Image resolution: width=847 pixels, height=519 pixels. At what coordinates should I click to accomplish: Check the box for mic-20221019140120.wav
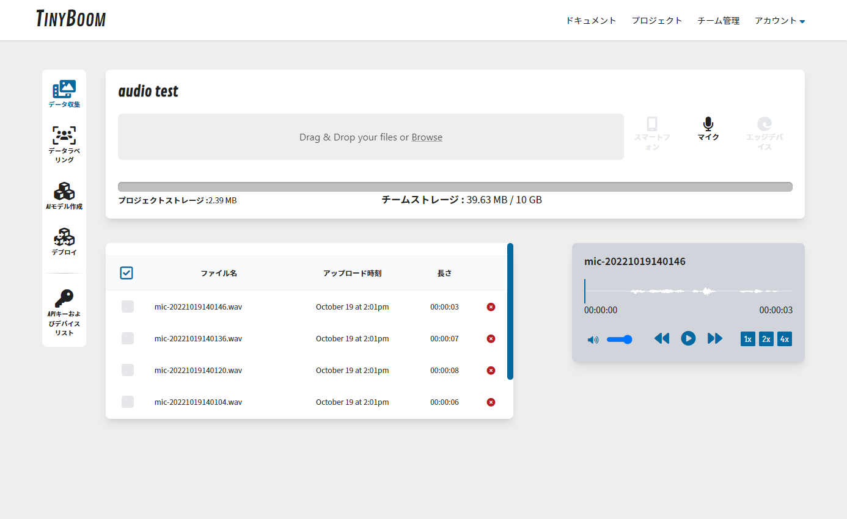click(128, 370)
